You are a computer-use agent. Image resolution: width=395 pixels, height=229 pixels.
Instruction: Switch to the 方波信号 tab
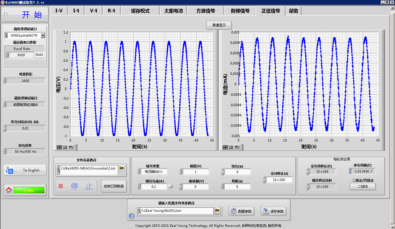(205, 11)
